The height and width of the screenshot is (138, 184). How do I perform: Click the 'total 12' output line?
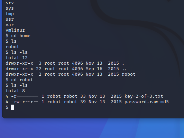click(x=17, y=58)
